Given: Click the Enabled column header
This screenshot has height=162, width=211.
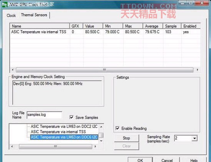Looking at the screenshot, I should point(191,26).
